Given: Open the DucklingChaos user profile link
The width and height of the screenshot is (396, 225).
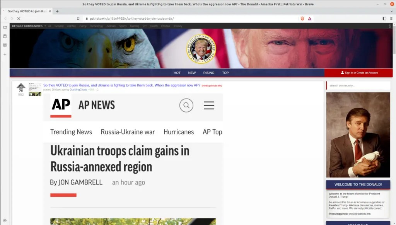Looking at the screenshot, I should 78,90.
